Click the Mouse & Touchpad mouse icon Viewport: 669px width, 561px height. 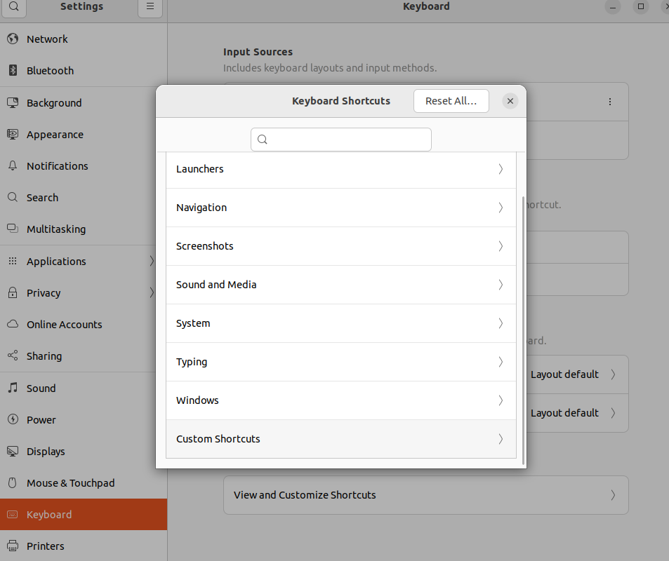[x=13, y=482]
